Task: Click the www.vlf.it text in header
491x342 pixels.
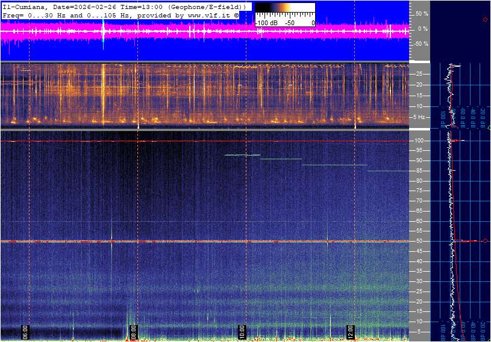Action: click(x=209, y=14)
